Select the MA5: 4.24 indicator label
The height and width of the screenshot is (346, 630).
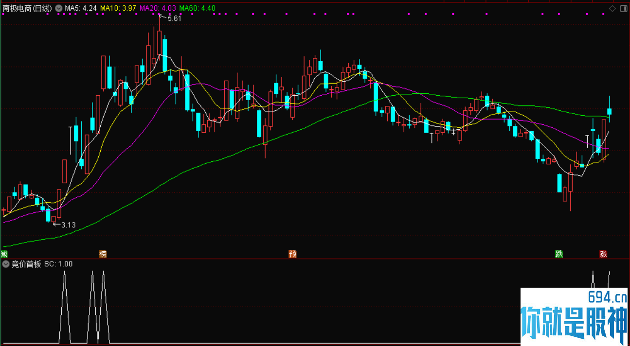coord(81,8)
